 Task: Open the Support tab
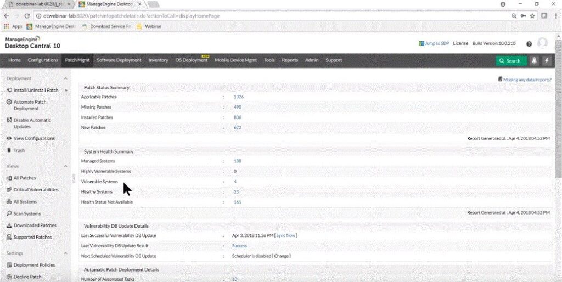click(333, 60)
